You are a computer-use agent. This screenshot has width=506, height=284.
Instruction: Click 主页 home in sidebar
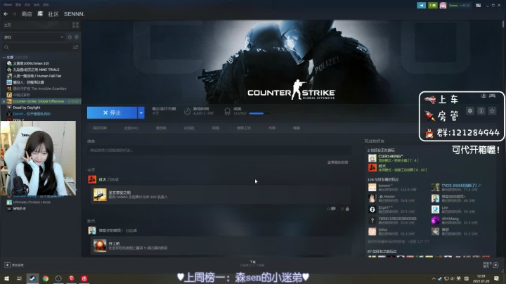8,25
